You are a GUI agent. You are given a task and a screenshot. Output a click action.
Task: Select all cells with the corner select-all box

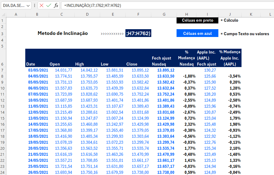coord(3,14)
